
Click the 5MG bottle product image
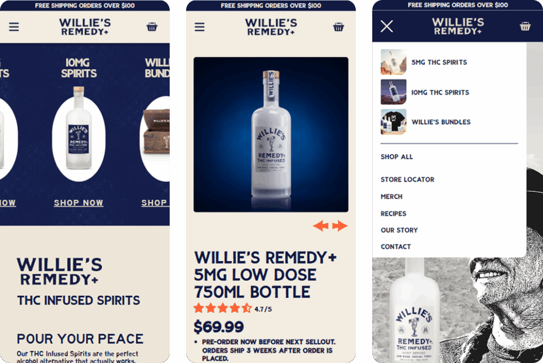tap(271, 135)
